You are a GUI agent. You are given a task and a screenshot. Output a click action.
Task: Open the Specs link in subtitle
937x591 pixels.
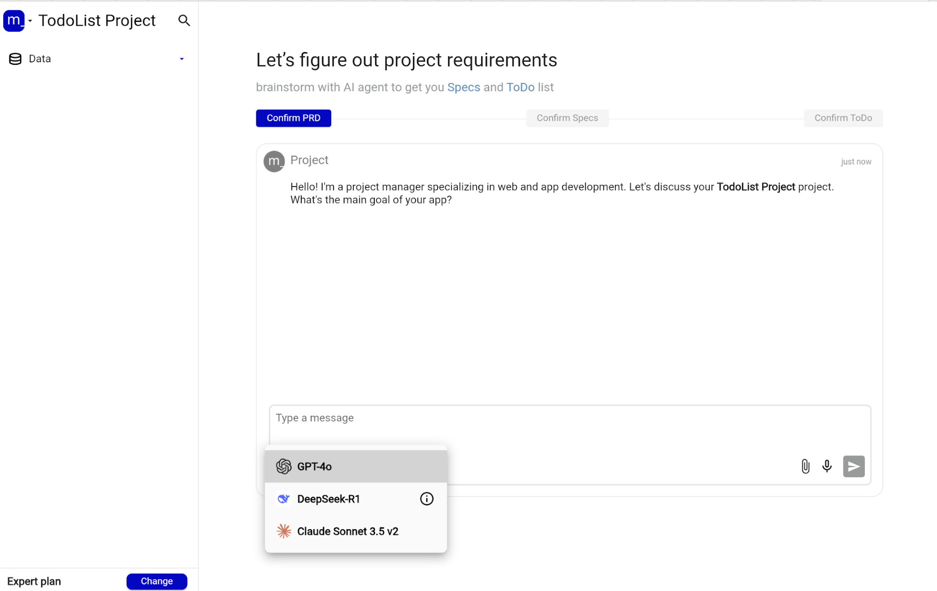pyautogui.click(x=463, y=87)
